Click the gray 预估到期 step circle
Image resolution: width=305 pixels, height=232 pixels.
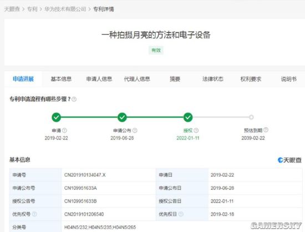click(251, 117)
